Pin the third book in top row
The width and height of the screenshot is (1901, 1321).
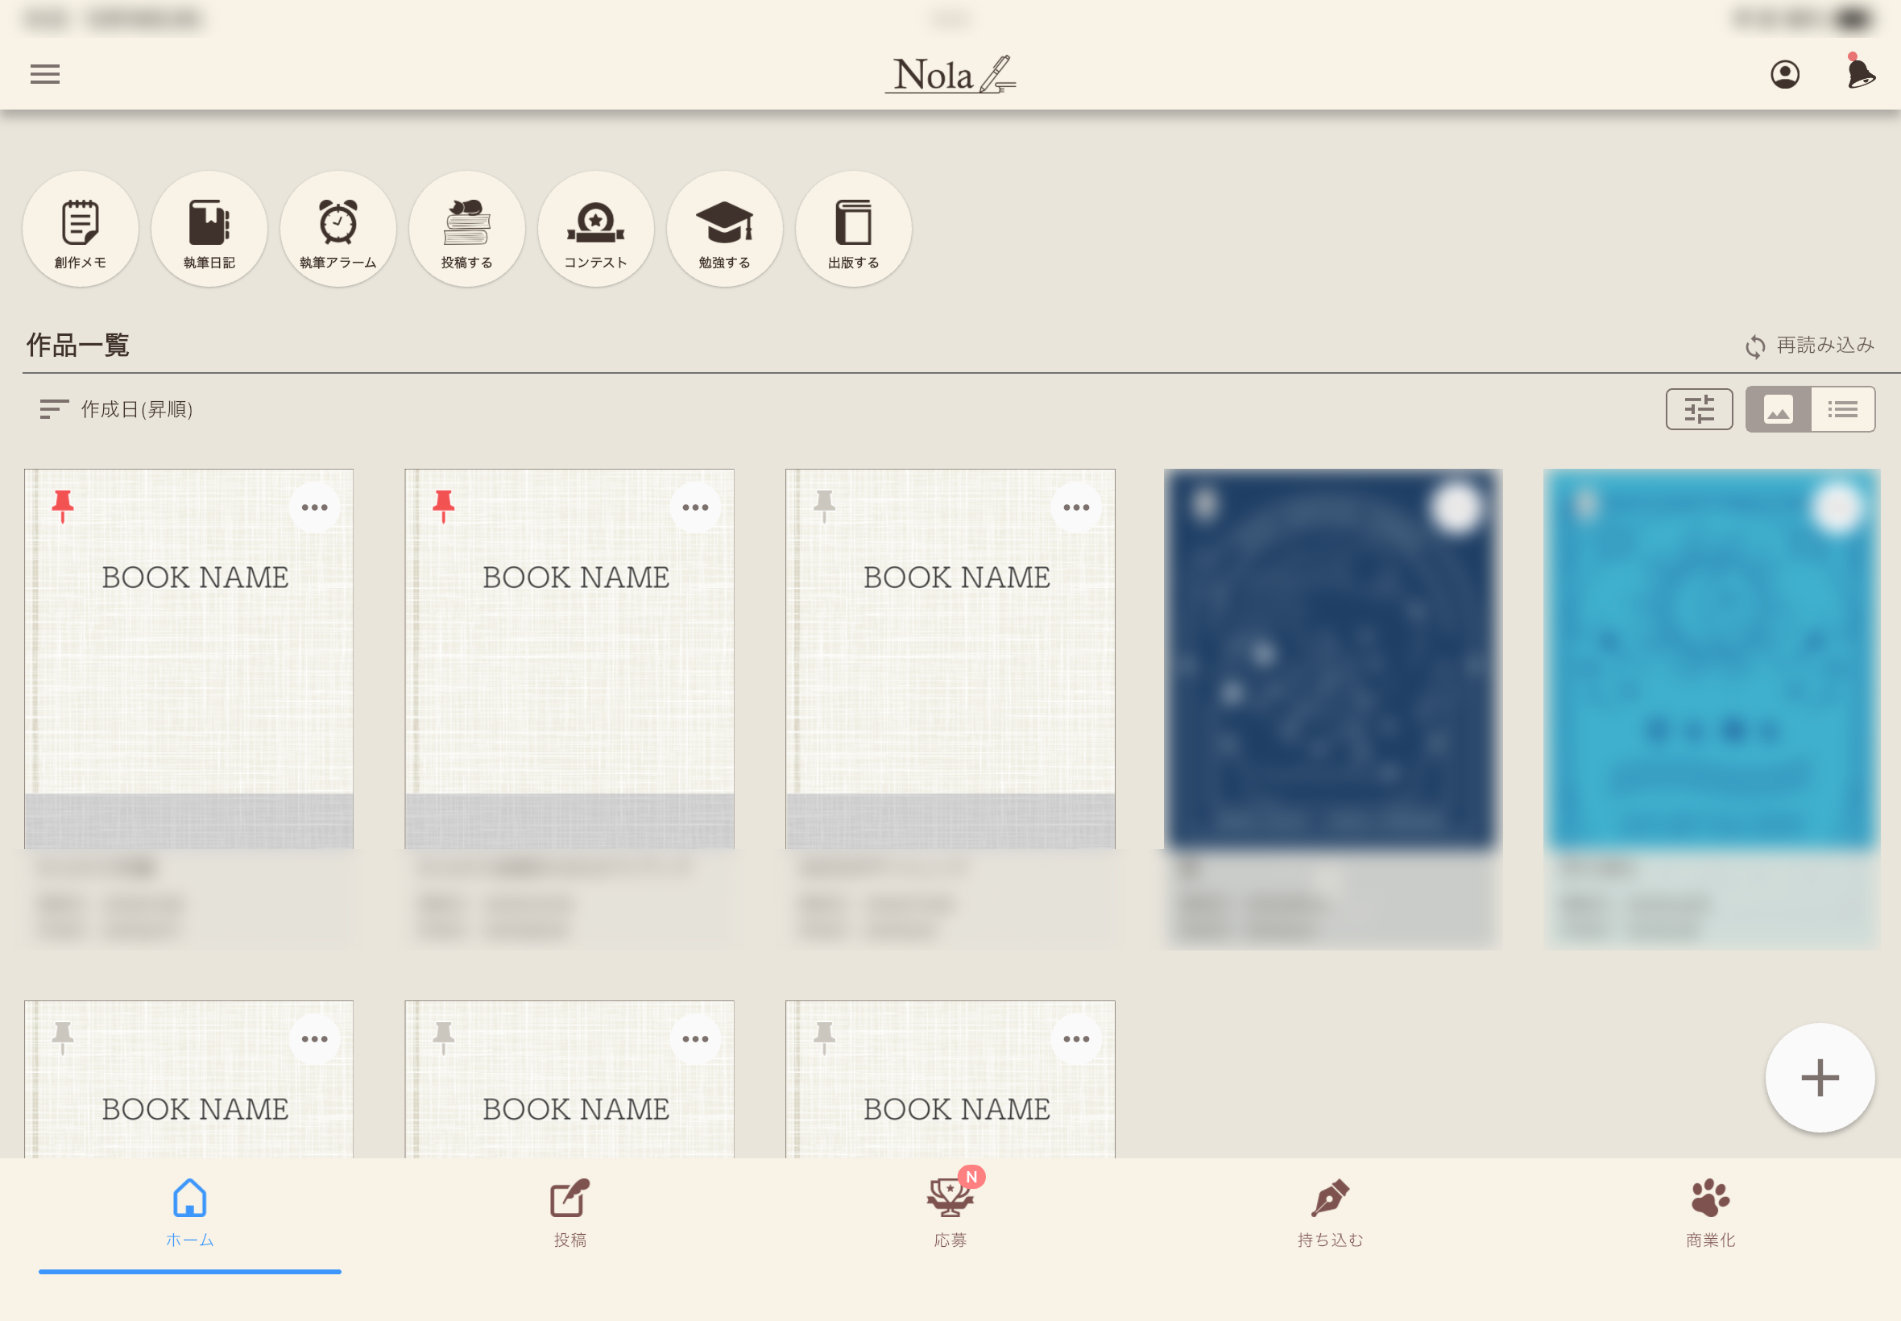click(x=824, y=505)
